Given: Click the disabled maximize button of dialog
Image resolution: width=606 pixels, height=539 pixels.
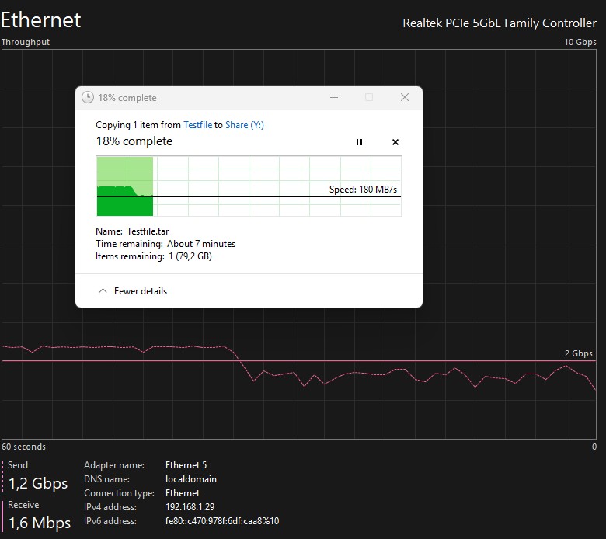Looking at the screenshot, I should click(369, 97).
